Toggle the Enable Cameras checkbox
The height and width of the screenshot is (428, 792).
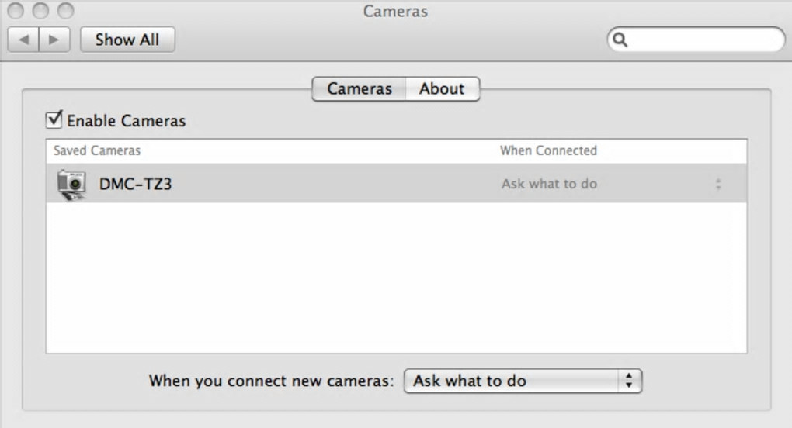54,120
